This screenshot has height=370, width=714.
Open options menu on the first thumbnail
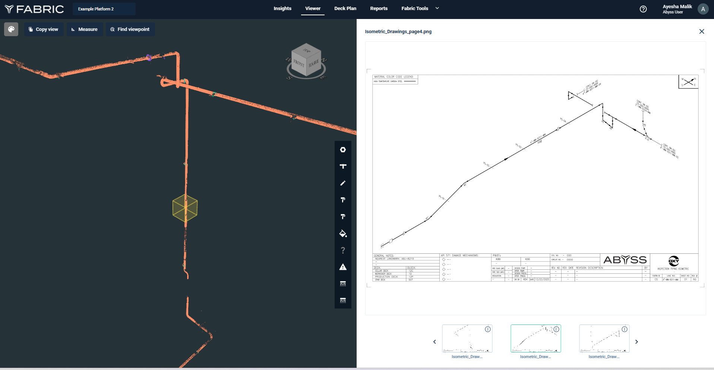(x=487, y=329)
